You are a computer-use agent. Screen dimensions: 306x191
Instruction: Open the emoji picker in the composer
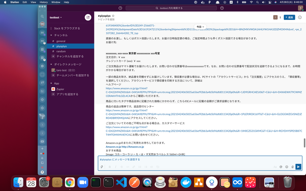[286, 167]
